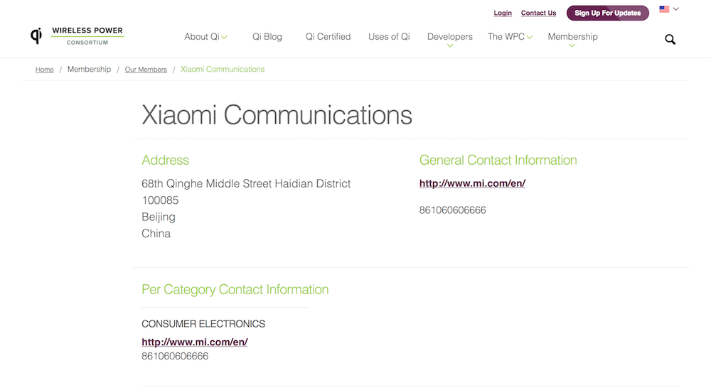Click the 68th Qinghe Middle Street address line
Image resolution: width=711 pixels, height=390 pixels.
(x=246, y=183)
